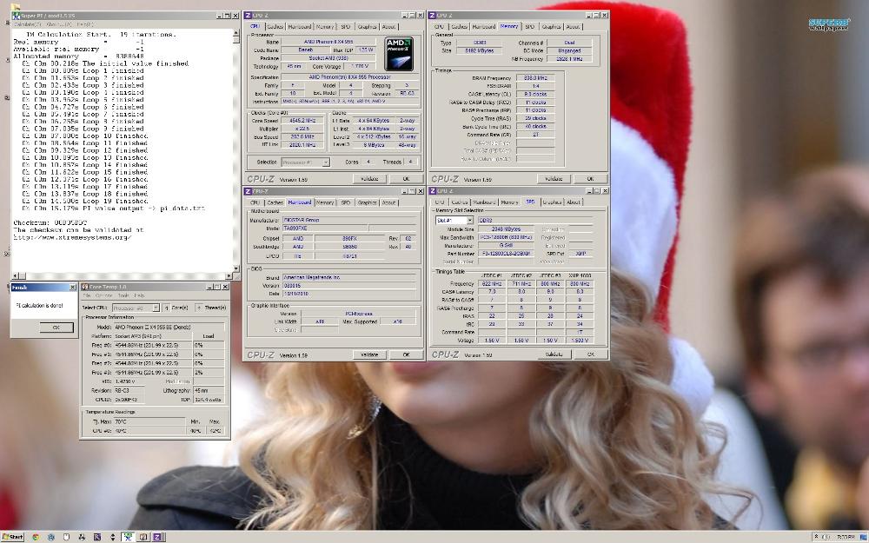Click OK in the CPU-Z Mainboard window
The width and height of the screenshot is (869, 543).
click(406, 354)
